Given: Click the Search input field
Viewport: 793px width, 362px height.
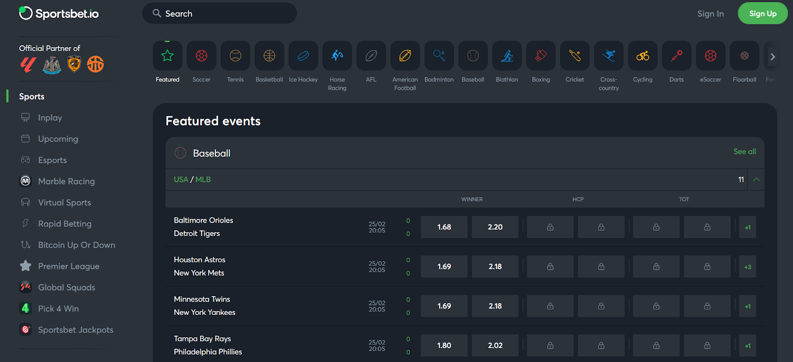Looking at the screenshot, I should tap(220, 13).
